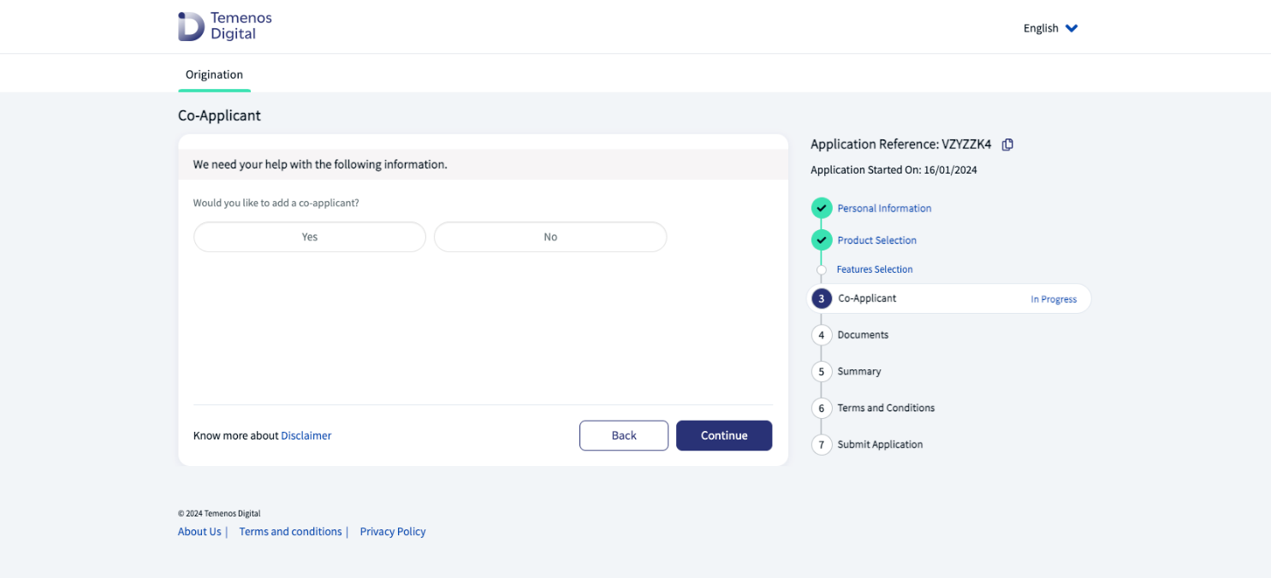1271x578 pixels.
Task: Click the step 3 Co-Applicant circle
Action: point(822,298)
